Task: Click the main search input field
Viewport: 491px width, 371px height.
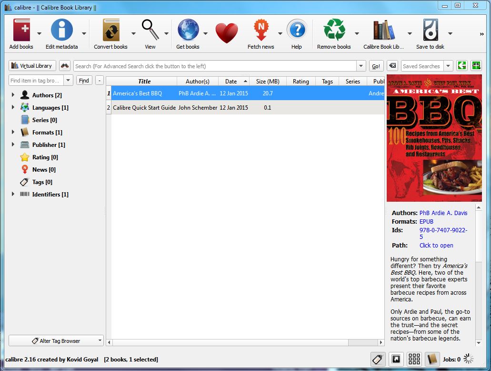Action: click(215, 66)
